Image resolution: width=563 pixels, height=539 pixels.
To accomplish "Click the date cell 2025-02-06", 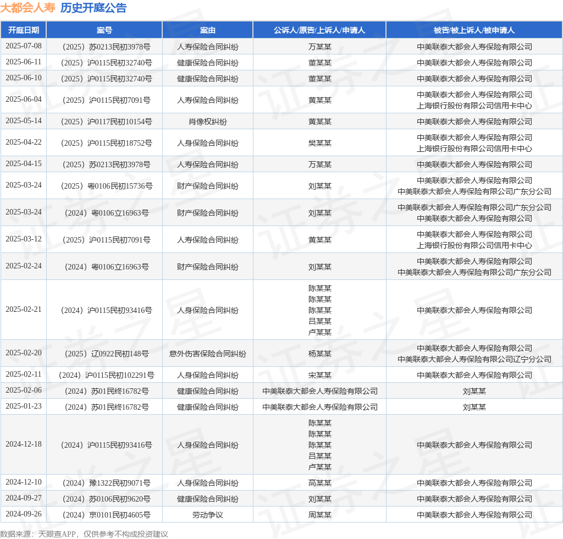I will click(x=24, y=391).
